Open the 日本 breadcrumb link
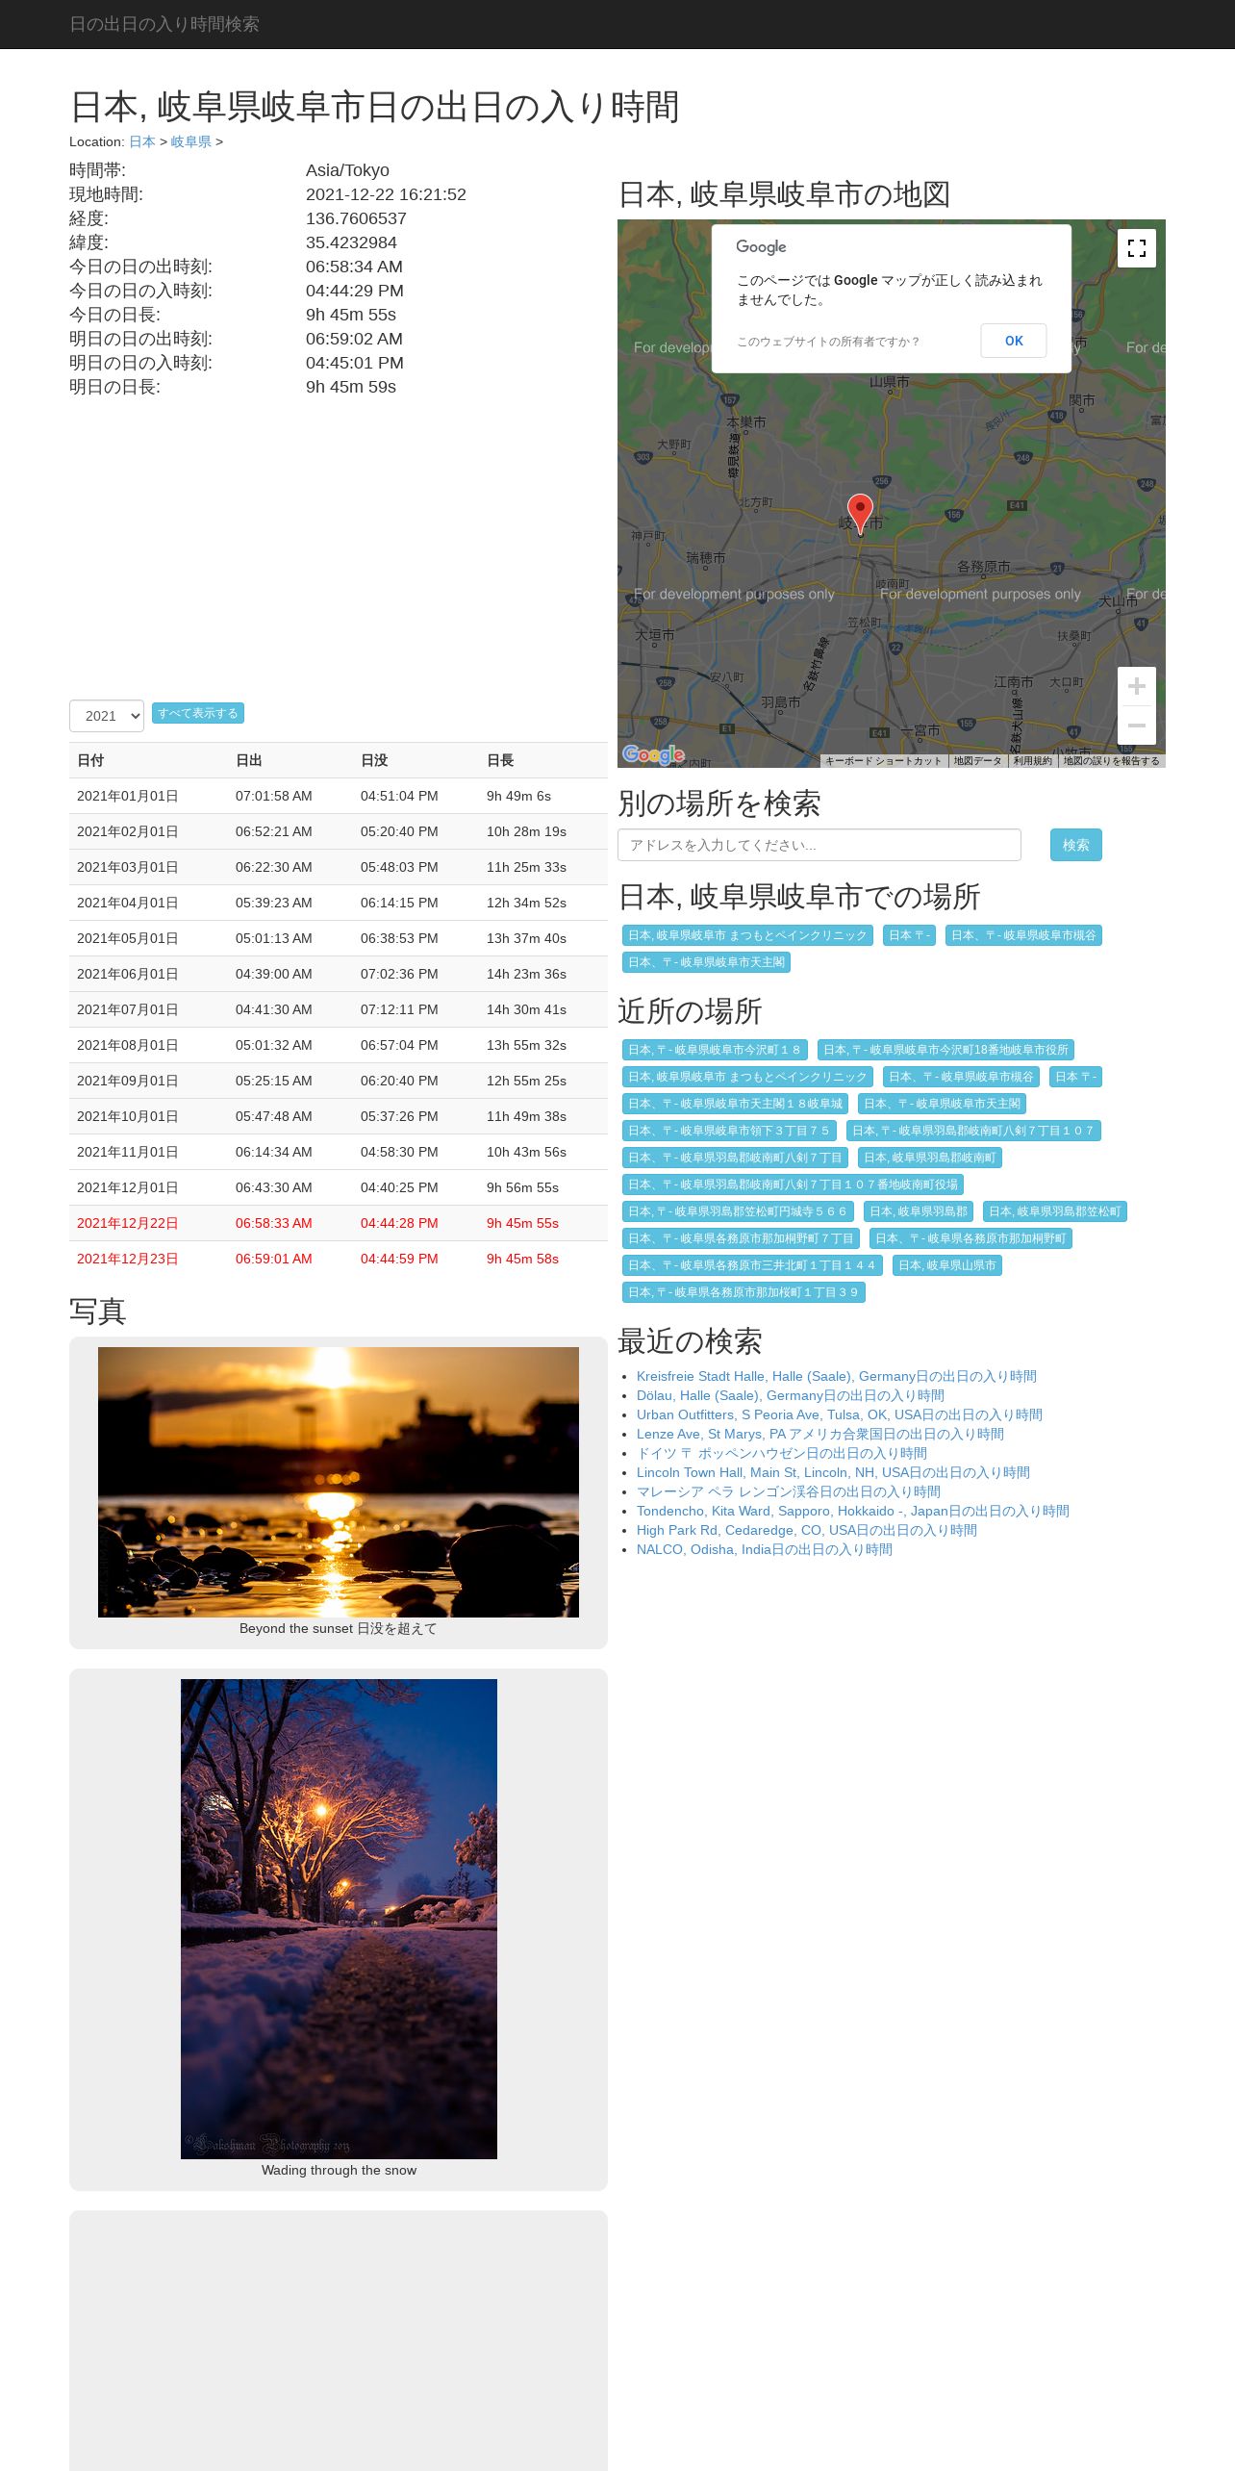Screen dimensions: 1235x2471 [x=142, y=141]
